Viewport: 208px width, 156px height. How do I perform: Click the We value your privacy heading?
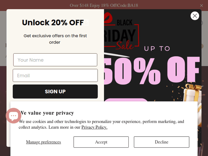pyautogui.click(x=47, y=113)
